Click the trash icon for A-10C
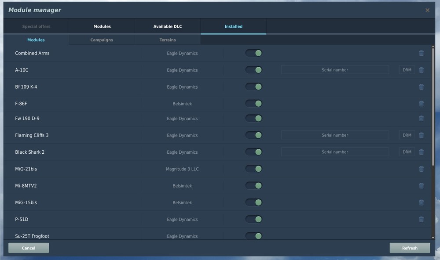The height and width of the screenshot is (260, 440). point(421,70)
